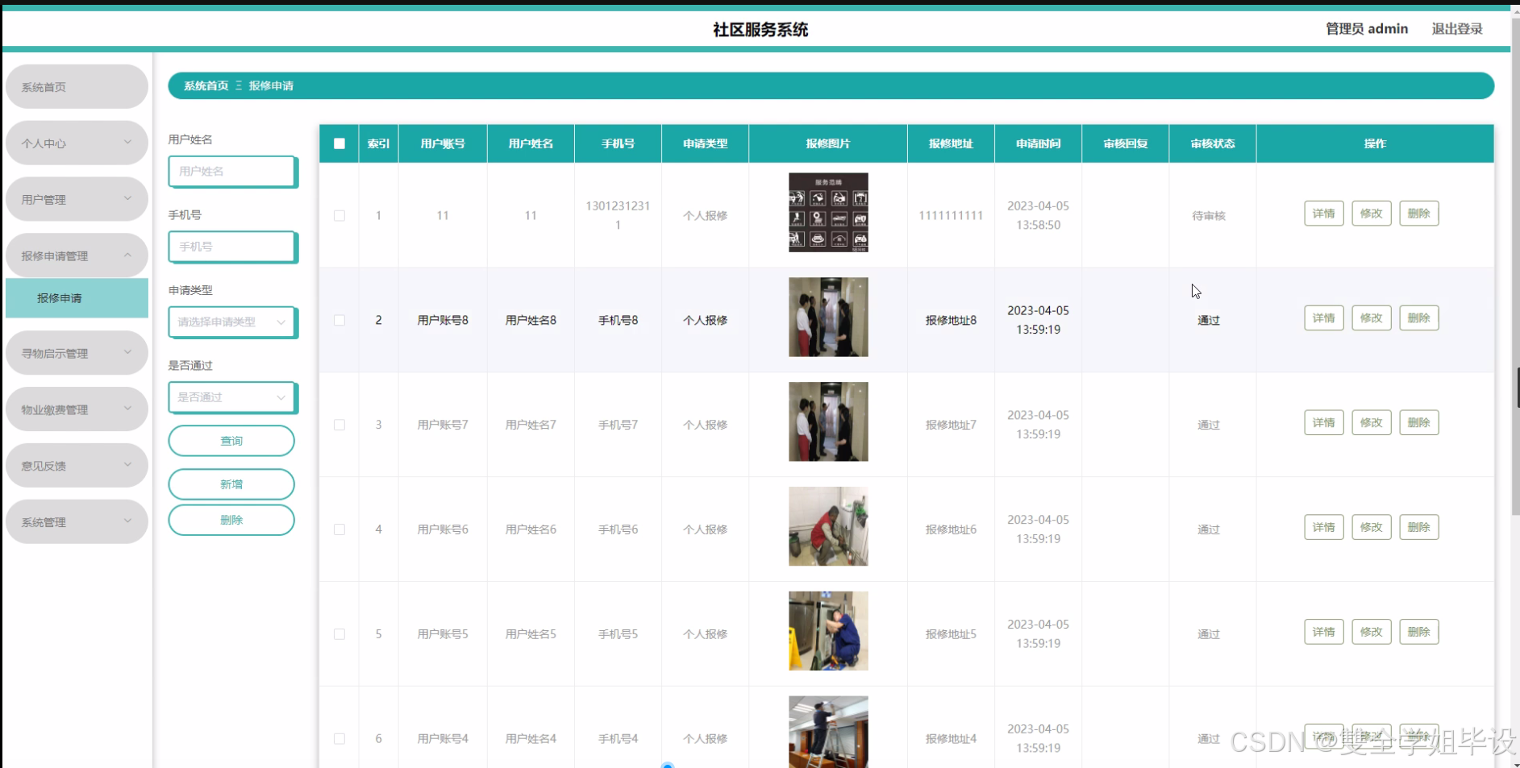This screenshot has height=768, width=1520.
Task: Open the 是否通过 dropdown
Action: [231, 396]
